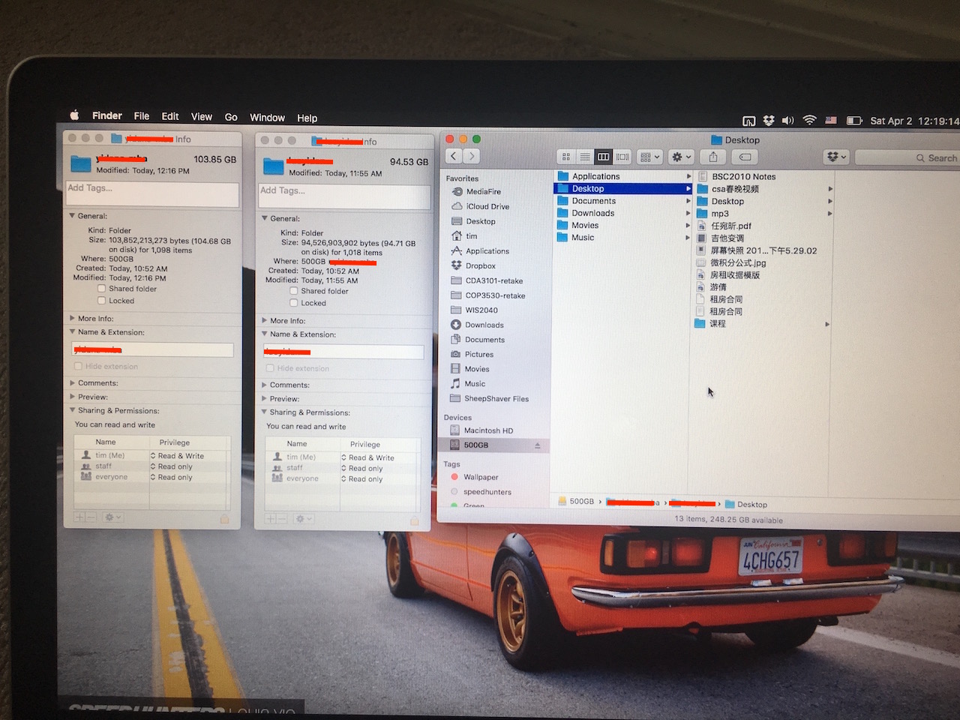Viewport: 960px width, 720px height.
Task: Click the Finder search field
Action: [x=907, y=157]
